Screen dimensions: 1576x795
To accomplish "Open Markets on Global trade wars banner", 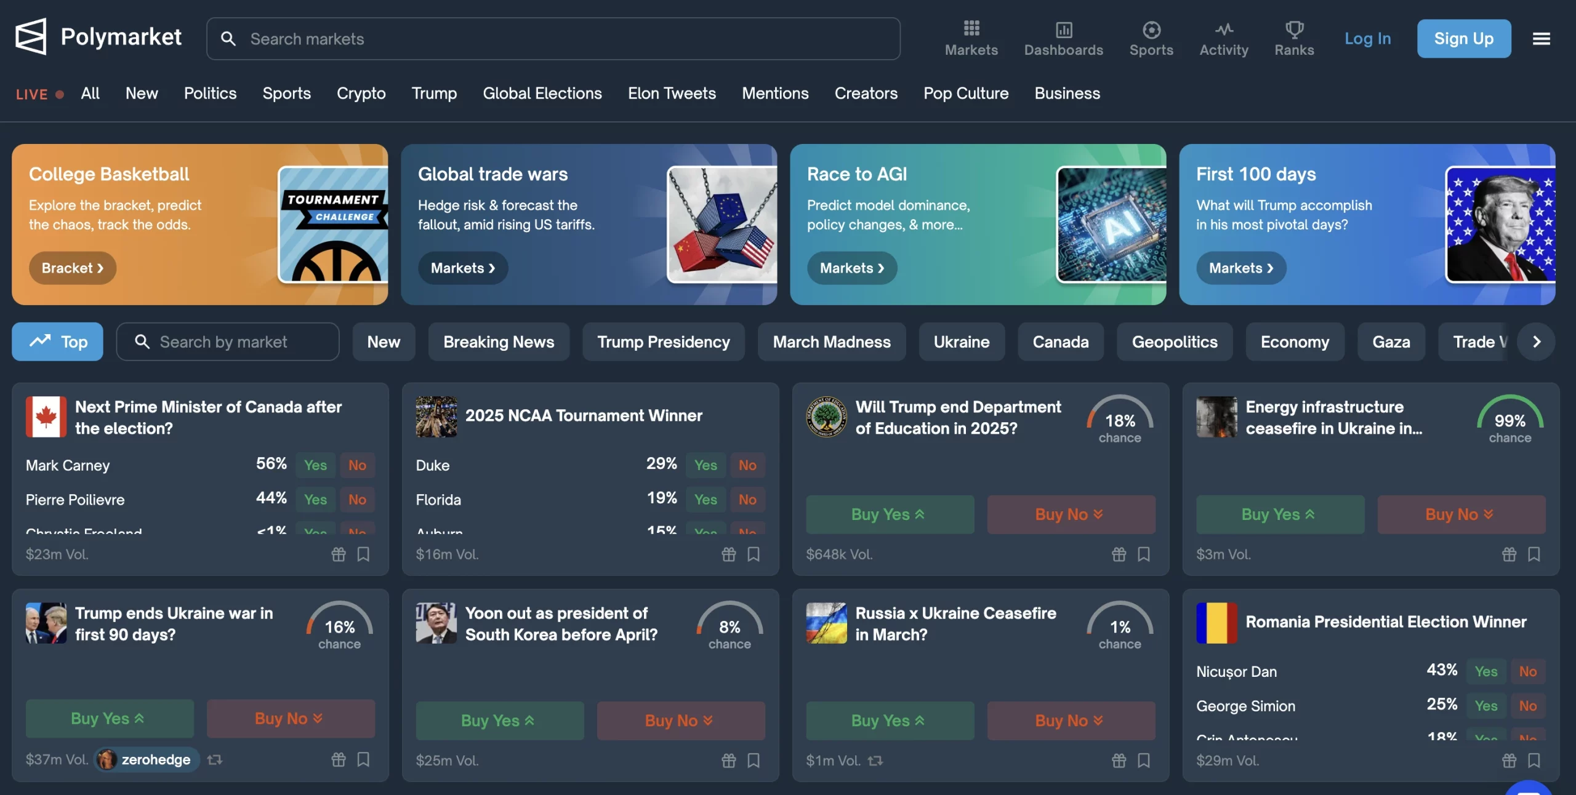I will pyautogui.click(x=463, y=268).
